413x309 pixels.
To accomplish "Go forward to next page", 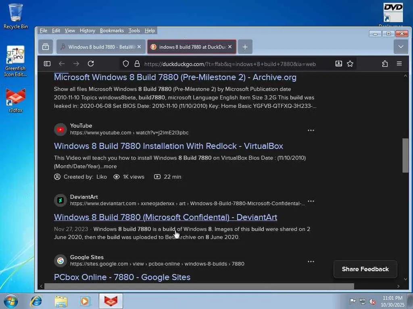I will tap(76, 64).
